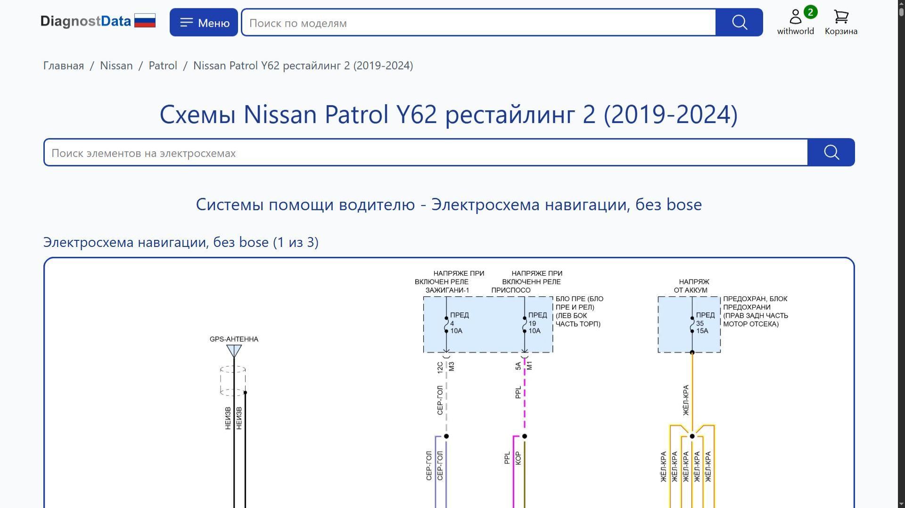This screenshot has width=905, height=508.
Task: Click the DiagnostData logo
Action: click(85, 21)
